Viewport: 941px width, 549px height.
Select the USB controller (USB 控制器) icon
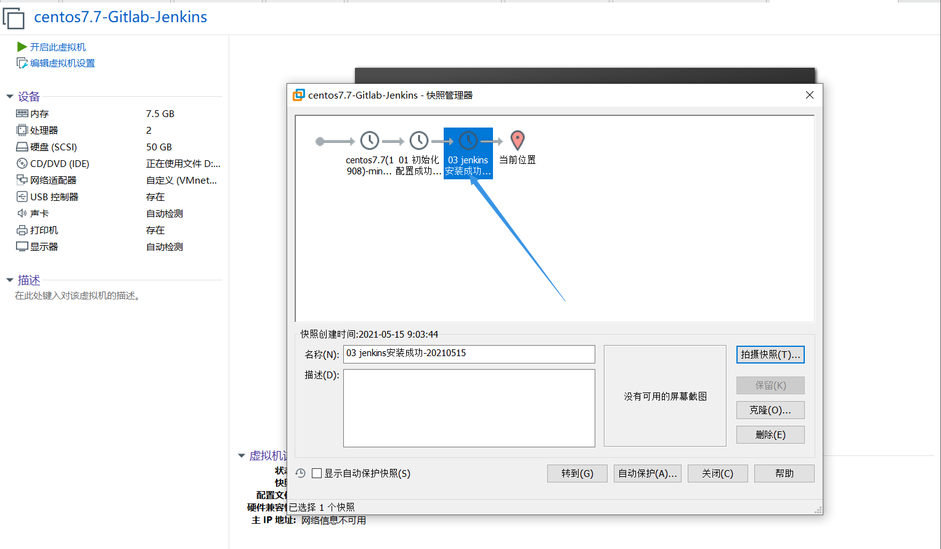coord(22,197)
